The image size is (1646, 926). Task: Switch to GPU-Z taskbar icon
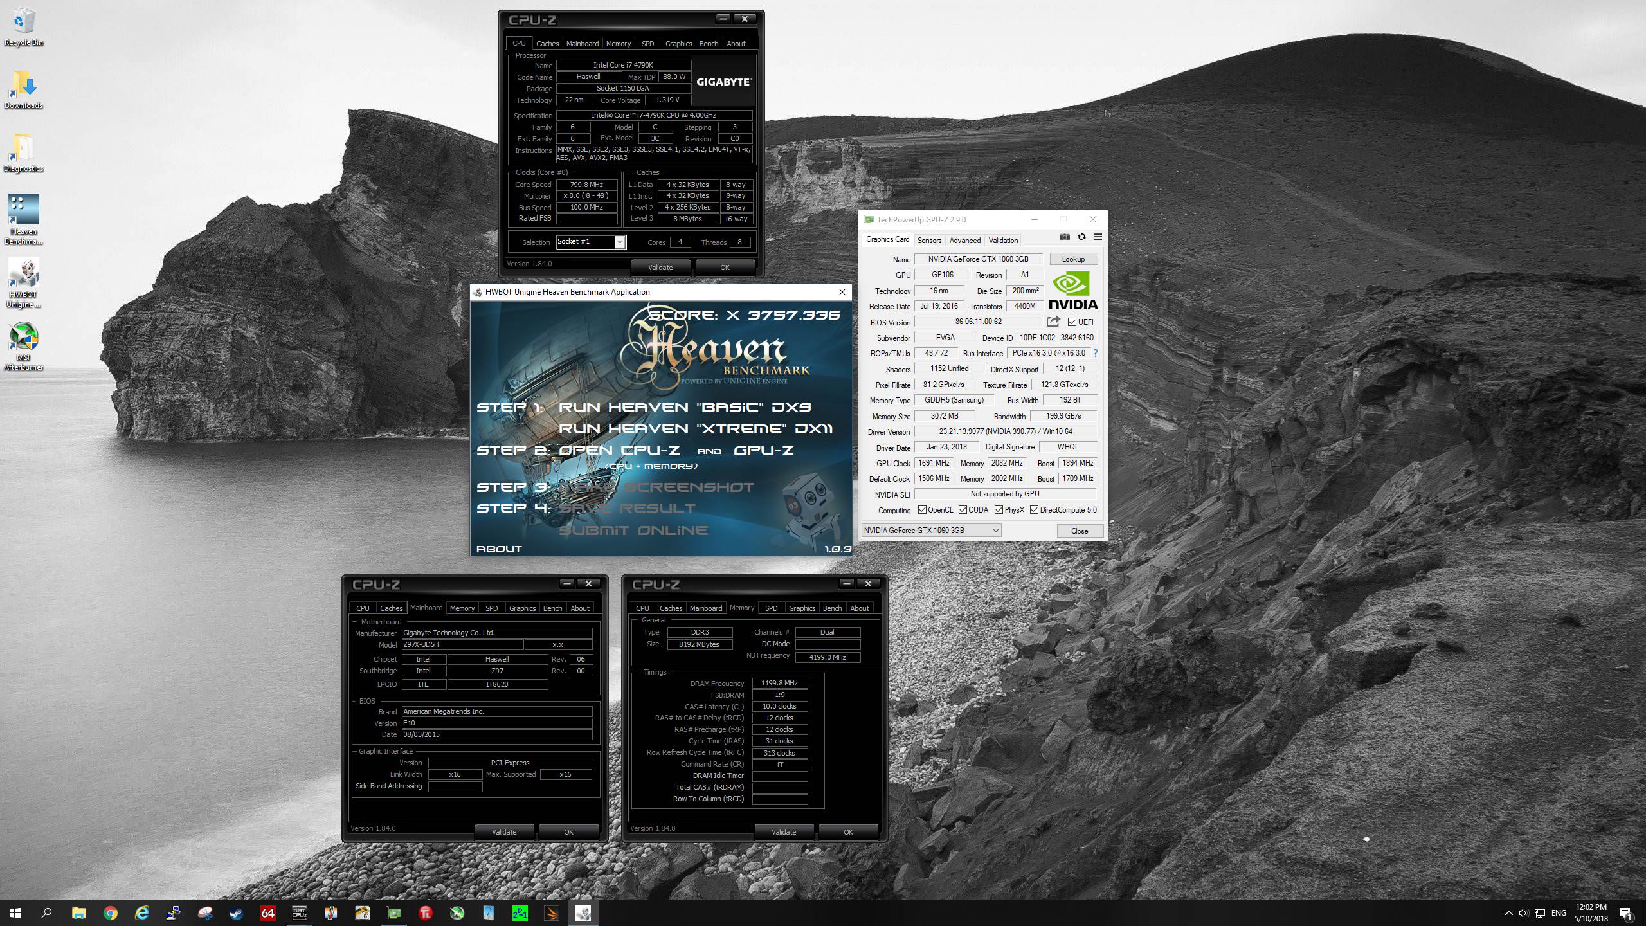393,913
